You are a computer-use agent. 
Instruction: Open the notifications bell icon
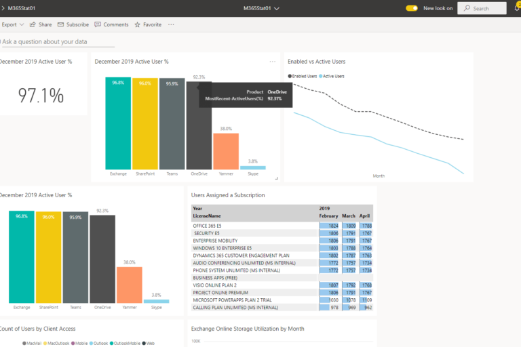(517, 8)
